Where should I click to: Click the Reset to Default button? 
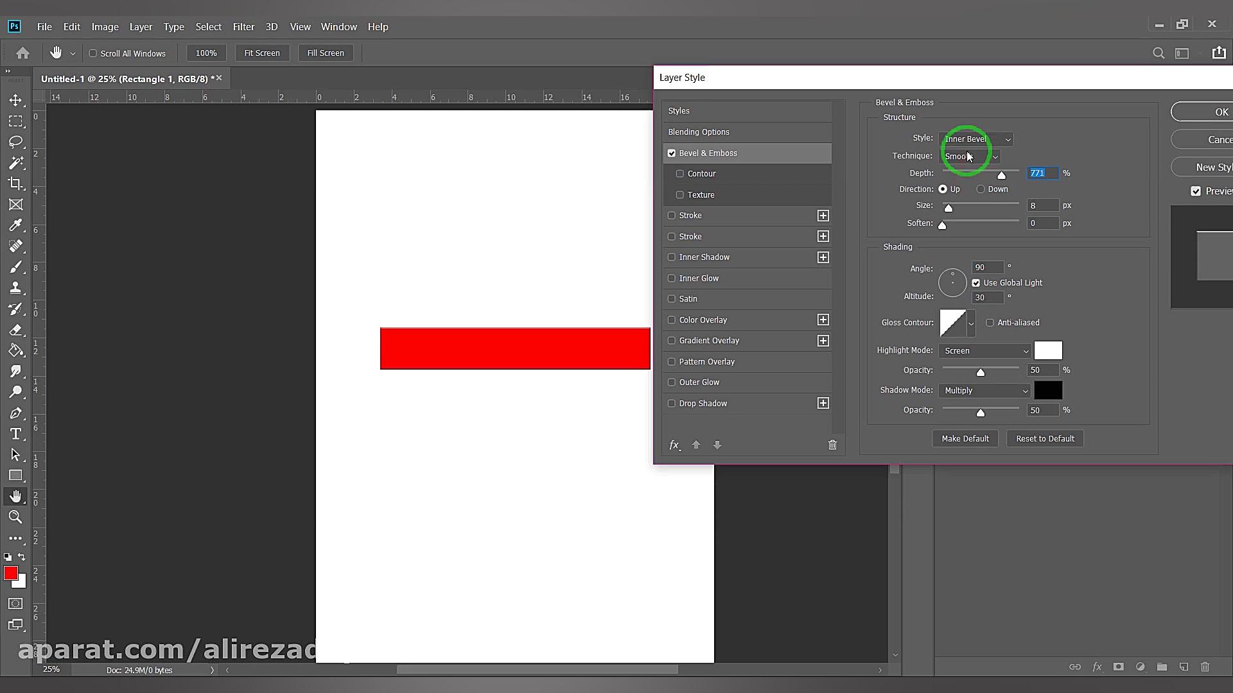tap(1044, 439)
